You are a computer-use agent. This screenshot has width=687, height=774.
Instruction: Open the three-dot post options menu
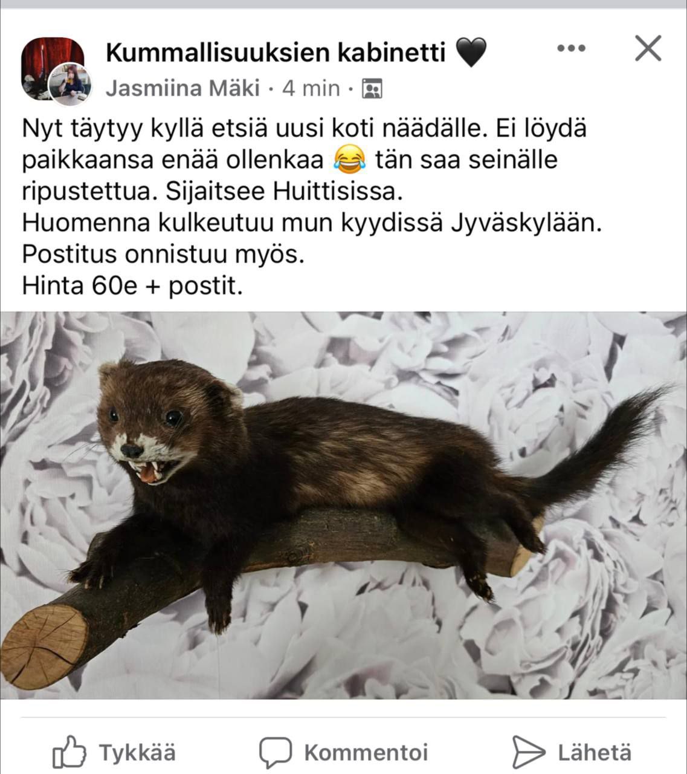(x=571, y=48)
